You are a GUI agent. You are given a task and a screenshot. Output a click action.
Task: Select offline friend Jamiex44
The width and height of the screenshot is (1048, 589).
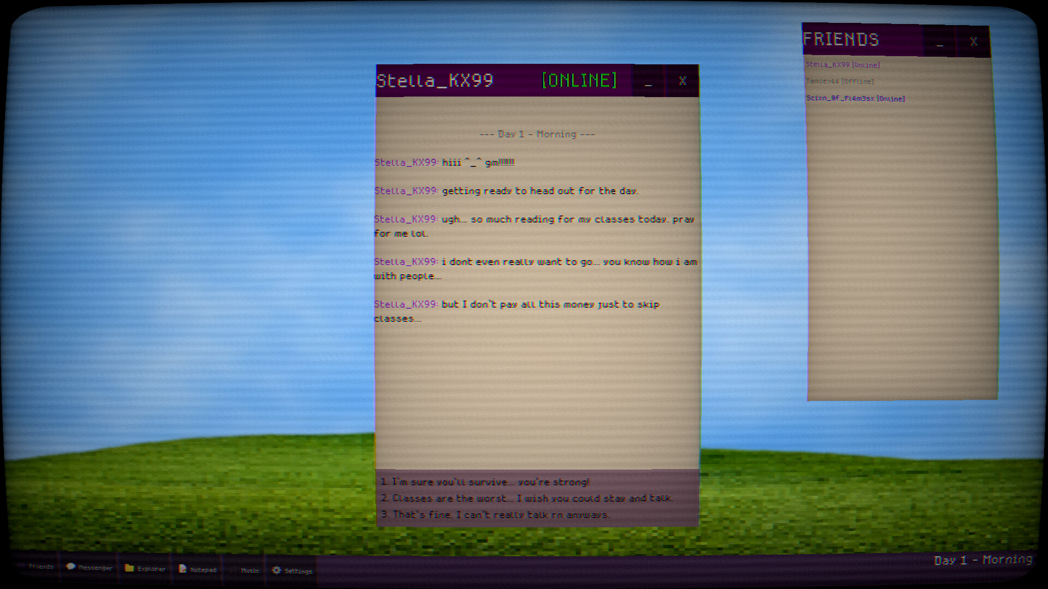pyautogui.click(x=839, y=82)
